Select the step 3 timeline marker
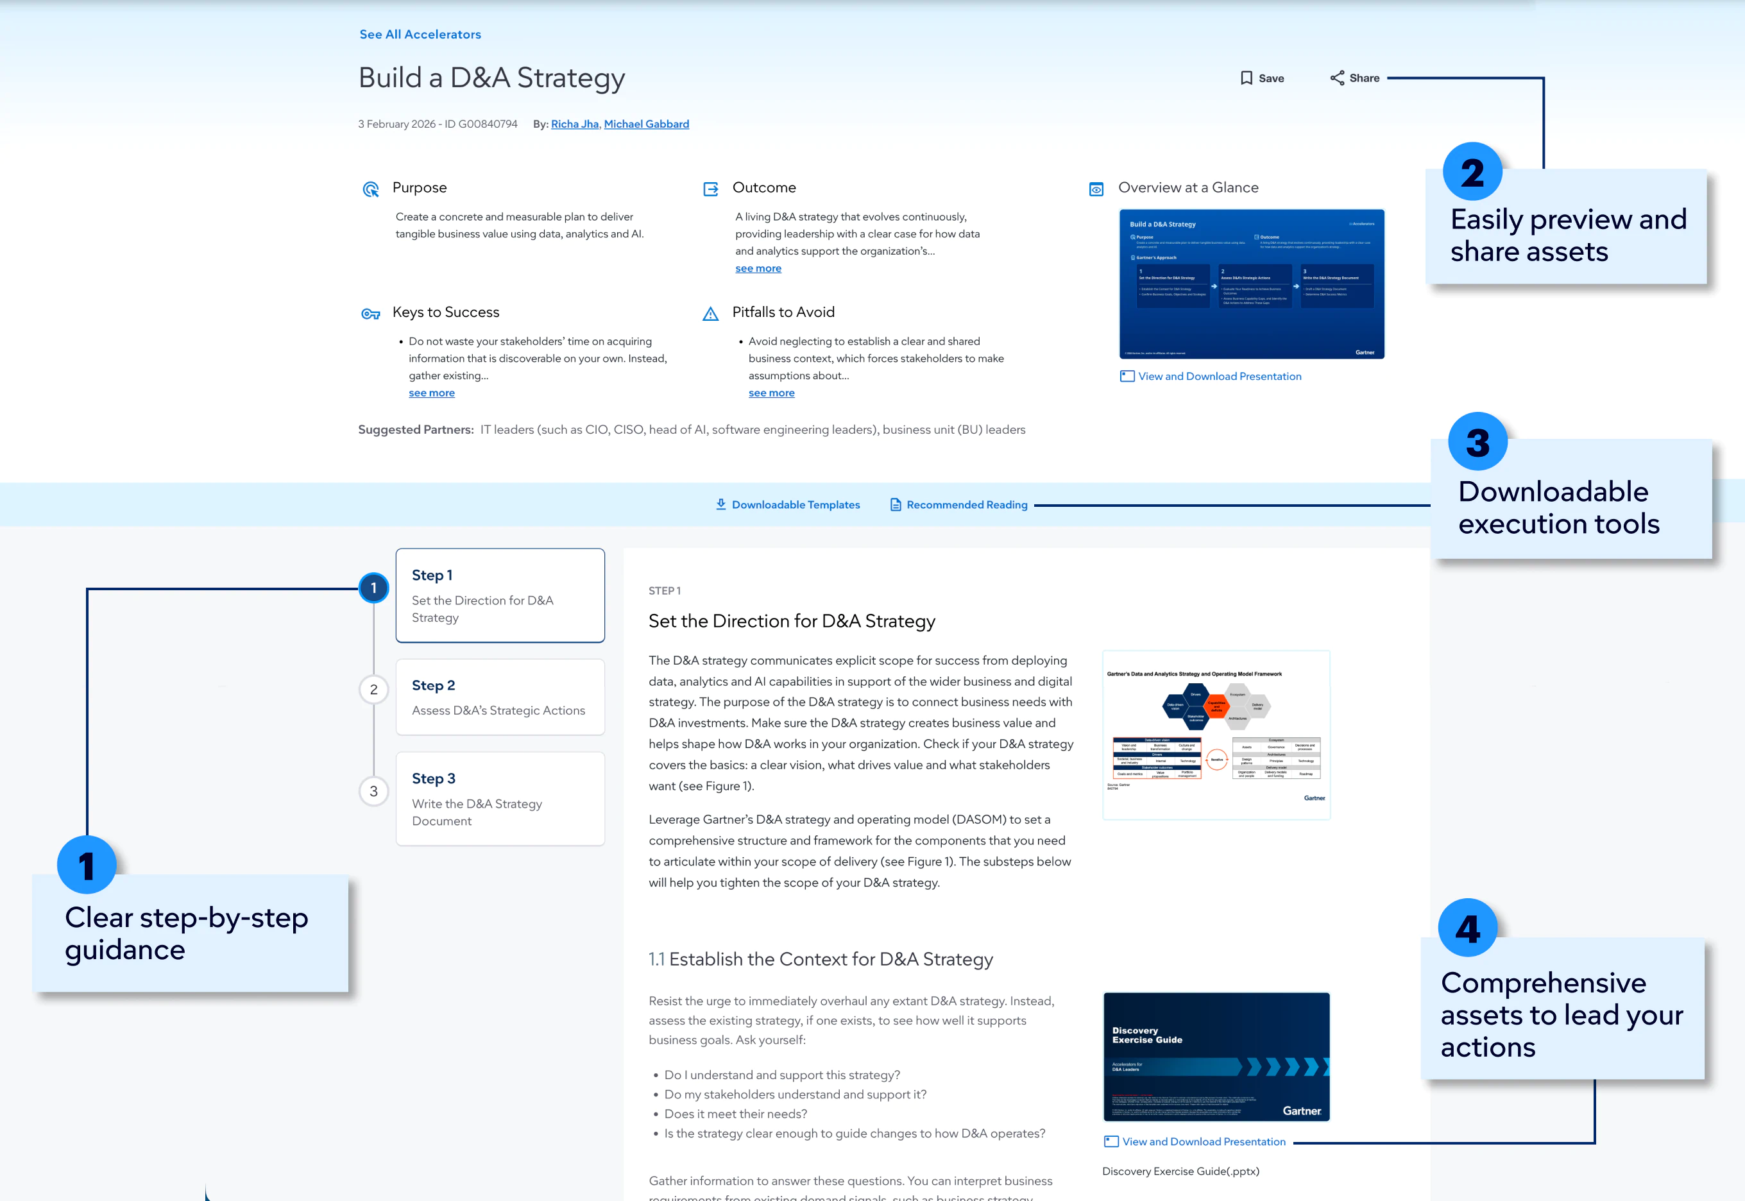This screenshot has width=1745, height=1201. [373, 791]
